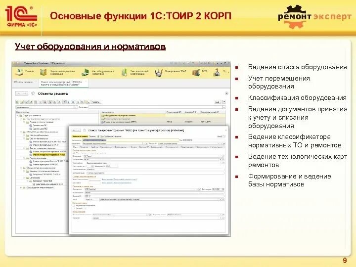
Task: Click help question icon in Объекты ремонта toolbar
Action: (224, 102)
